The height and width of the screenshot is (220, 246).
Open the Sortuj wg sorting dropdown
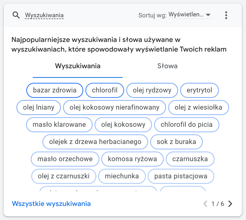pos(190,15)
